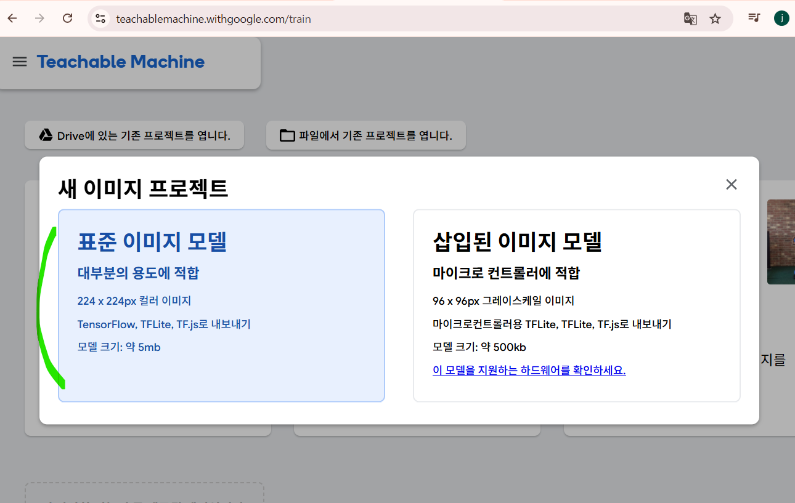Click the browser forward arrow
Screen dimensions: 795x503
coord(40,18)
